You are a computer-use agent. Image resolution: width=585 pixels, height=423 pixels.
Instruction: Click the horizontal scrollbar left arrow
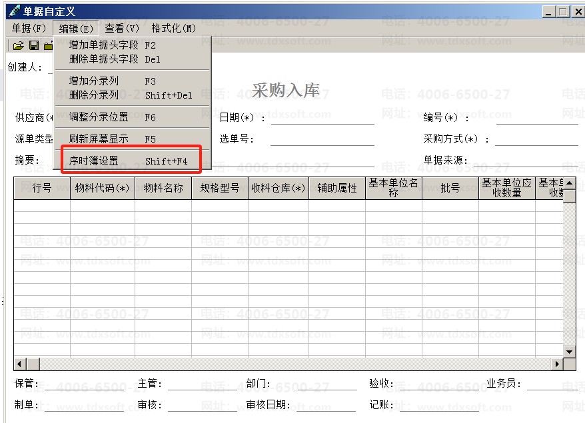click(x=20, y=364)
